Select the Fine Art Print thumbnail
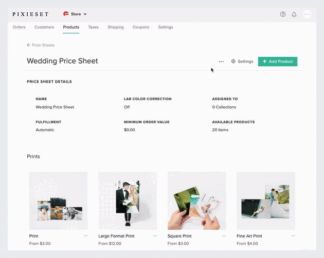 [x=265, y=201]
